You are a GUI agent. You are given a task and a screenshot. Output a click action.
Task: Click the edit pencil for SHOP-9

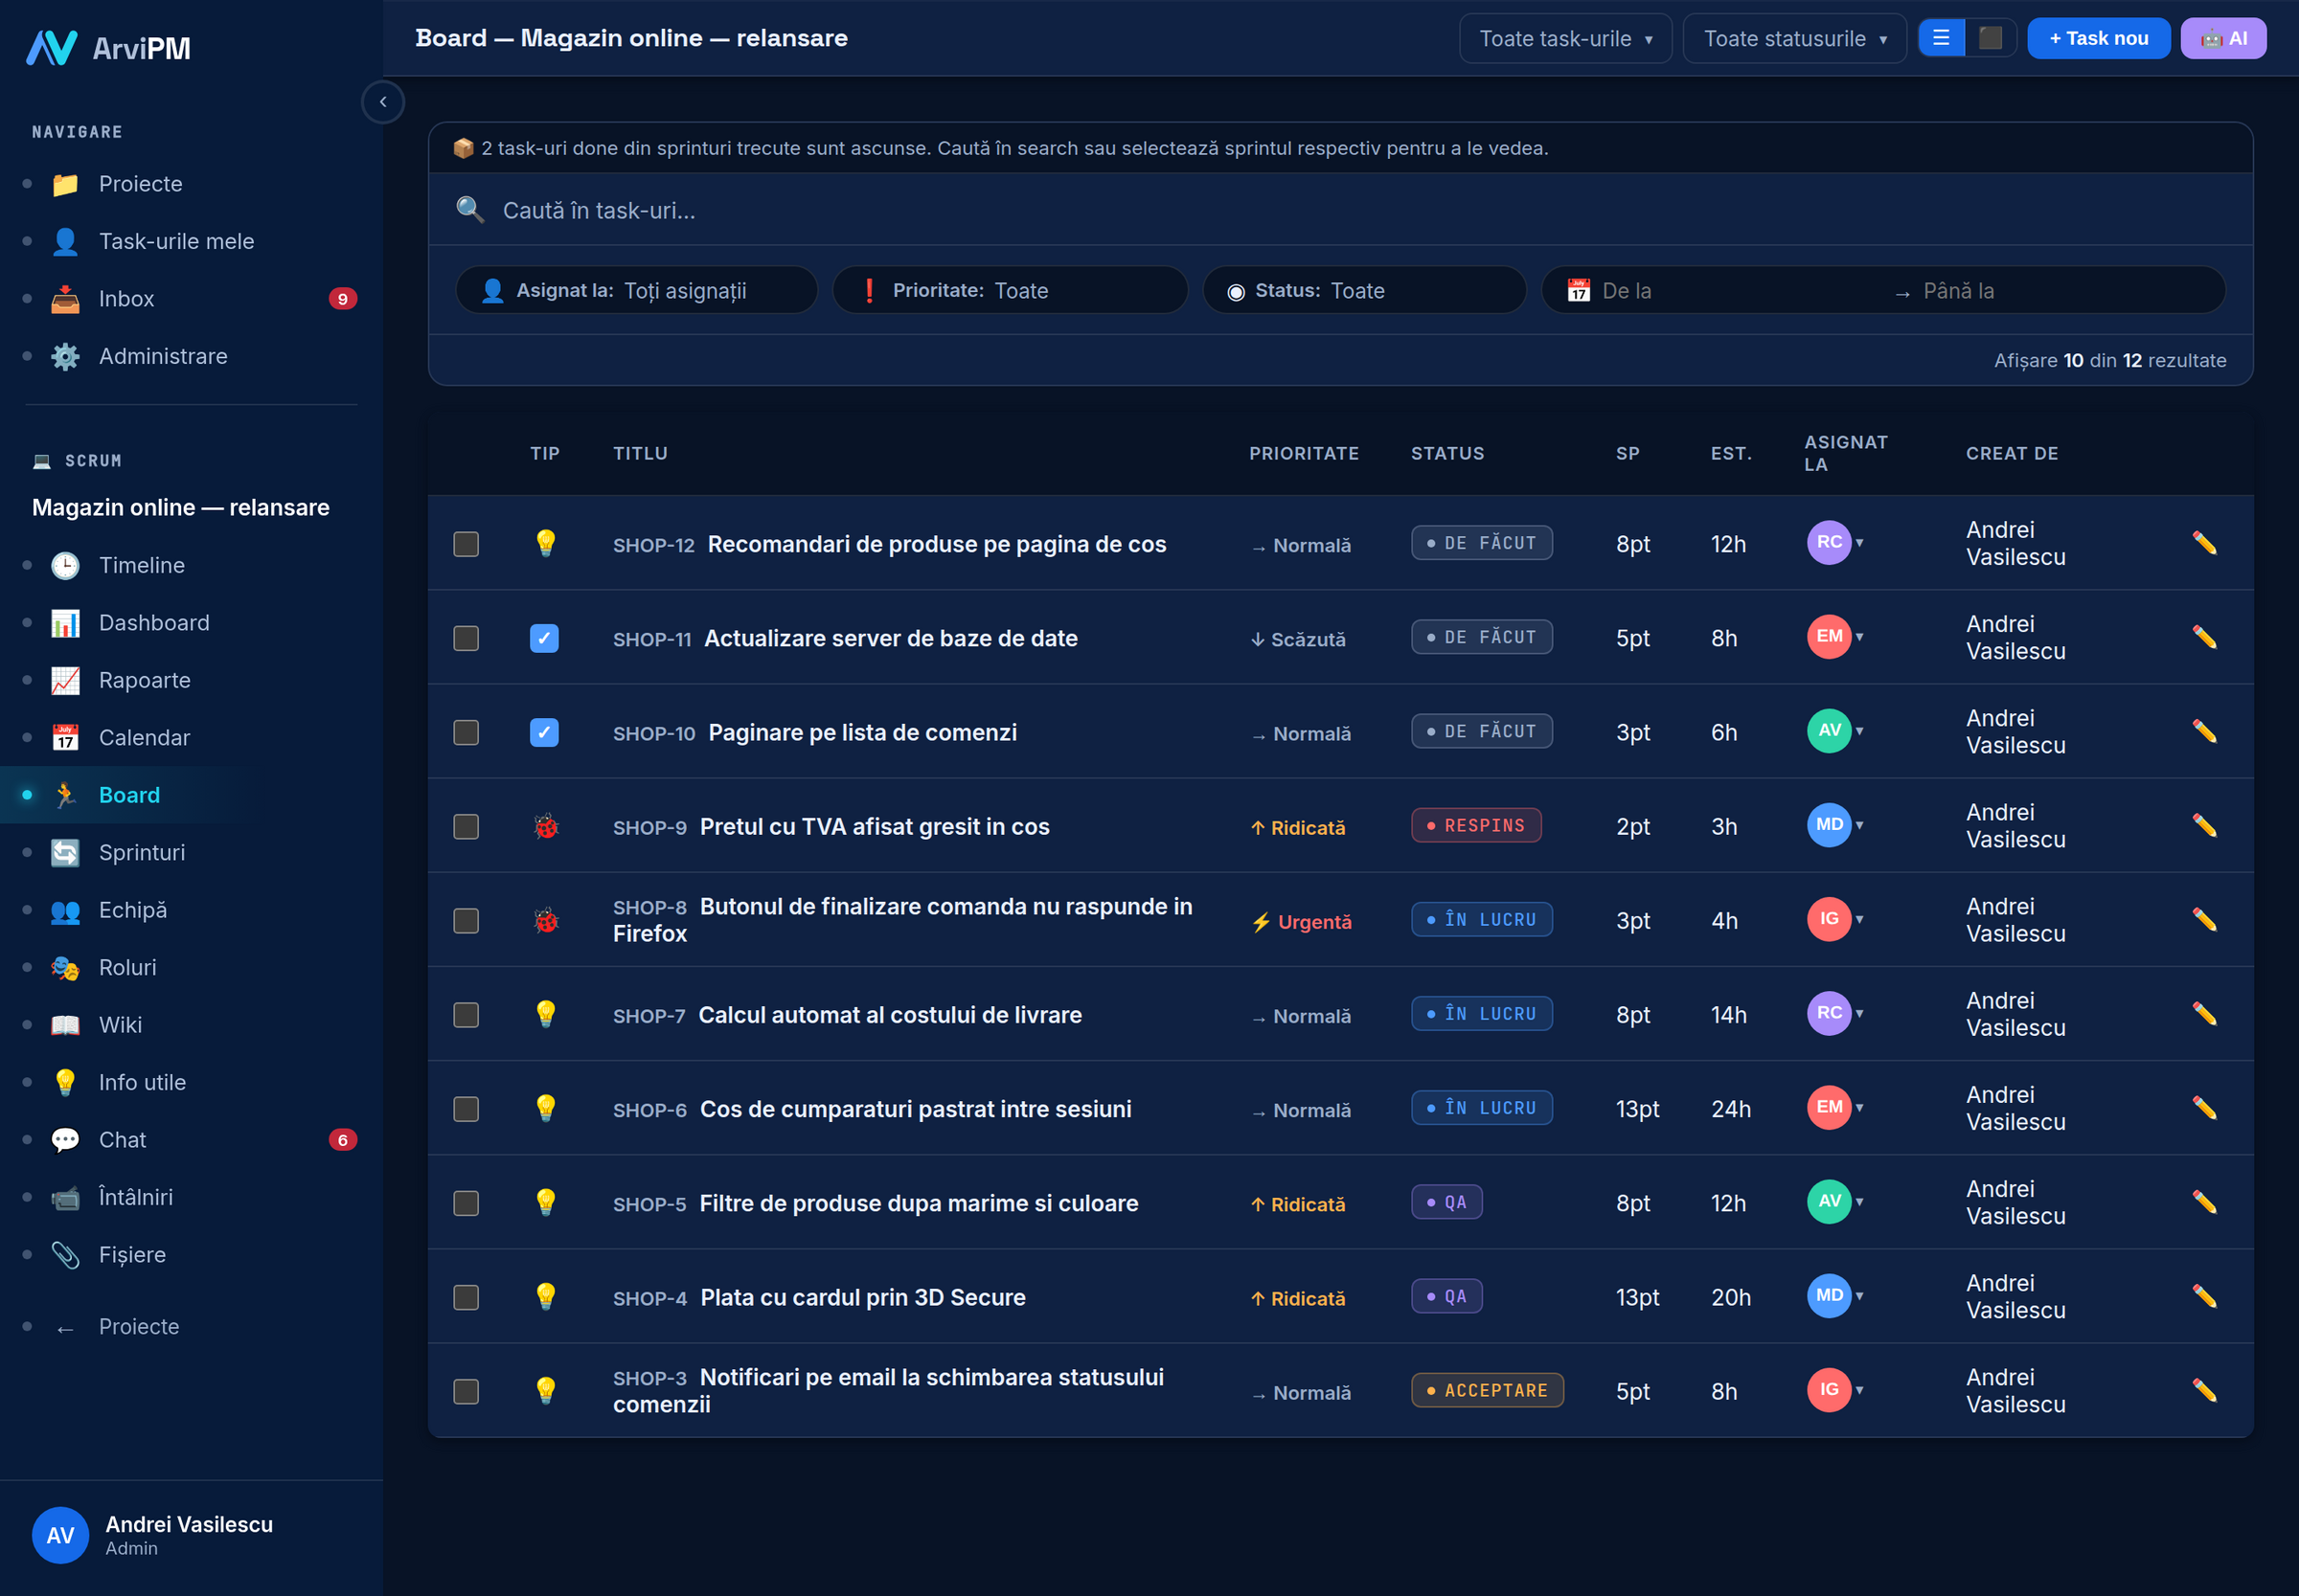coord(2204,826)
